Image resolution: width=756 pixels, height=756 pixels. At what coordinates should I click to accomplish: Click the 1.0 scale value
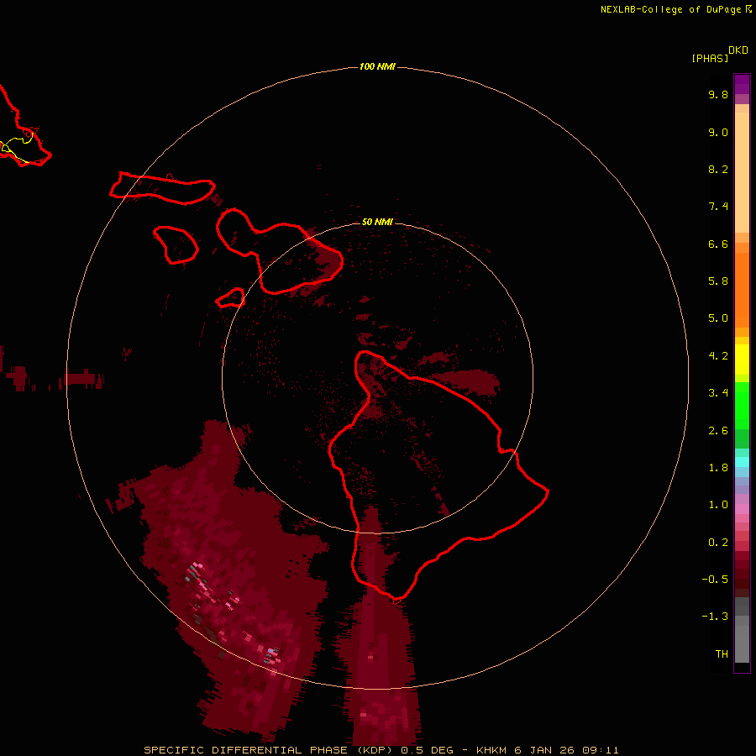[x=718, y=505]
